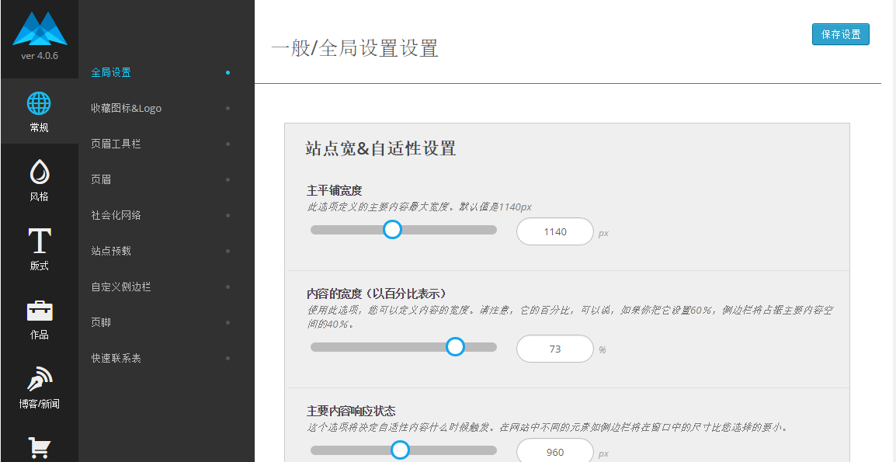Open 快速联系表 settings
Screen dimensions: 896x462
click(116, 358)
